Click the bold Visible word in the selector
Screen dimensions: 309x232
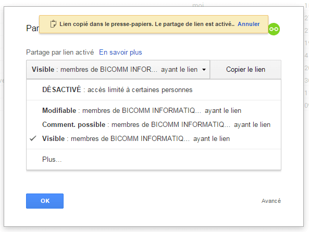tap(43, 70)
